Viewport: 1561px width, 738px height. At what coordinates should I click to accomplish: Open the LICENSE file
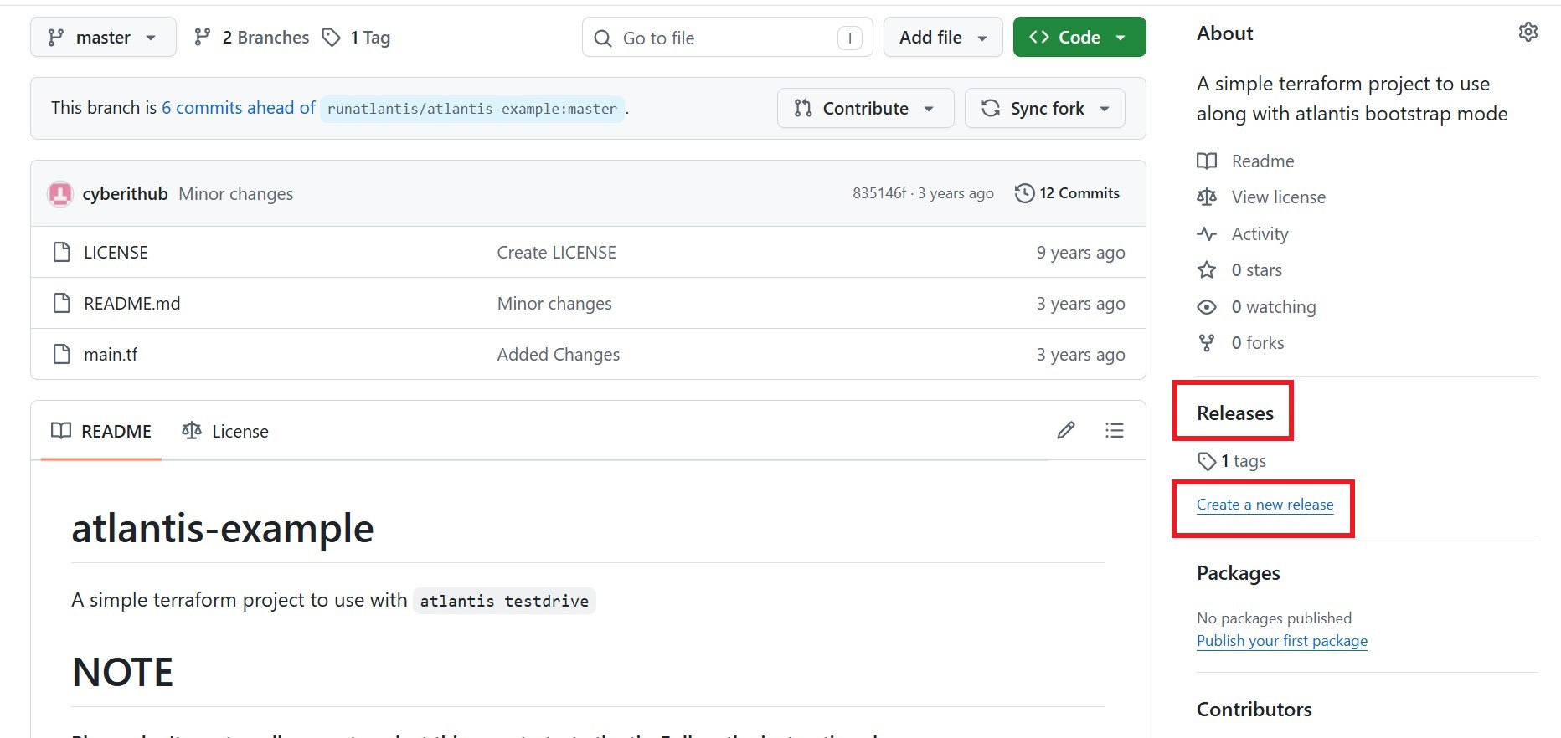(116, 253)
